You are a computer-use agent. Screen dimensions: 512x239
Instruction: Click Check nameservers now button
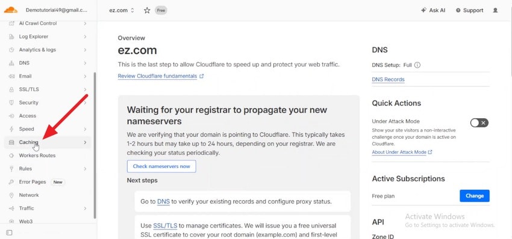pyautogui.click(x=161, y=166)
